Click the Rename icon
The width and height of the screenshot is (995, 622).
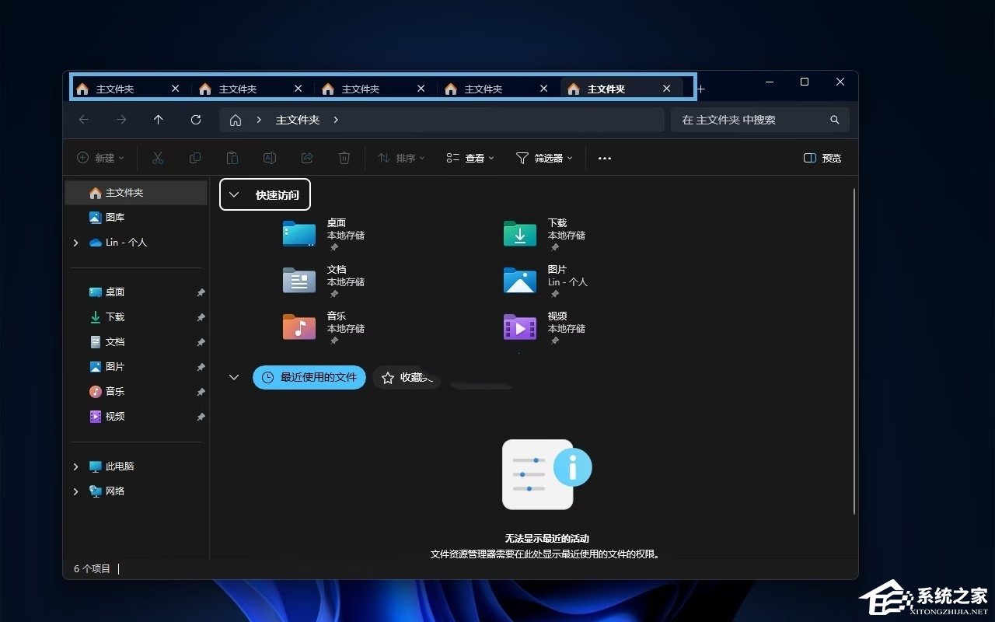pyautogui.click(x=270, y=158)
